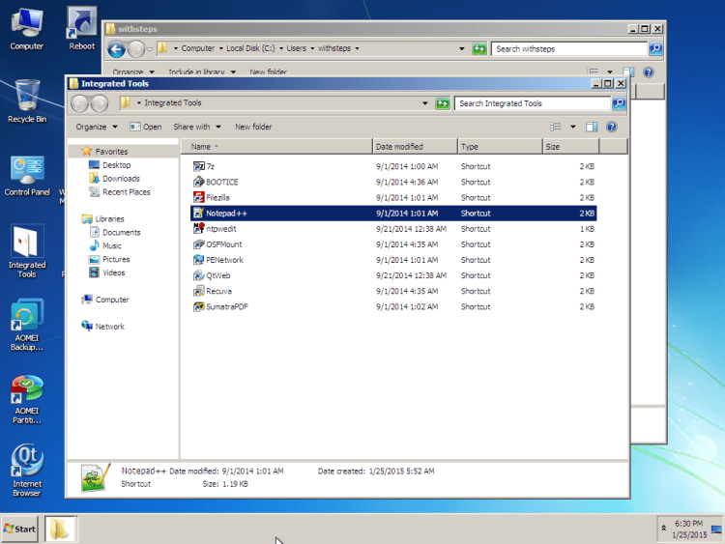Viewport: 725px width, 544px height.
Task: Expand the view options dropdown arrow in Integrated Tools
Action: [573, 127]
